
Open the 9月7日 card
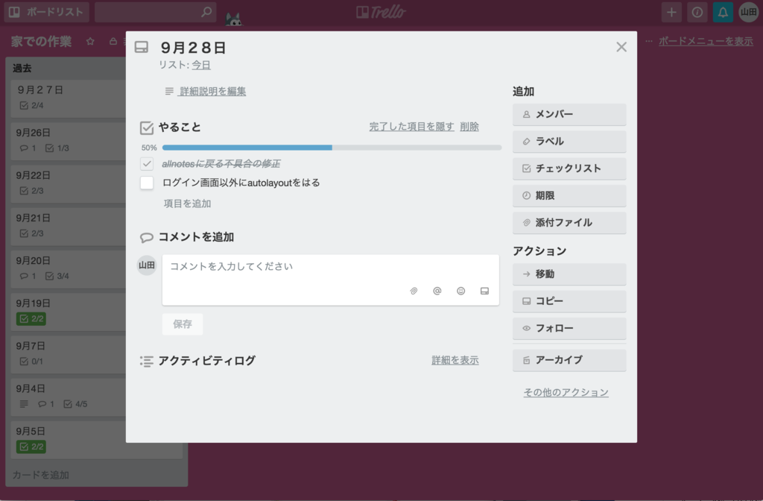68,355
